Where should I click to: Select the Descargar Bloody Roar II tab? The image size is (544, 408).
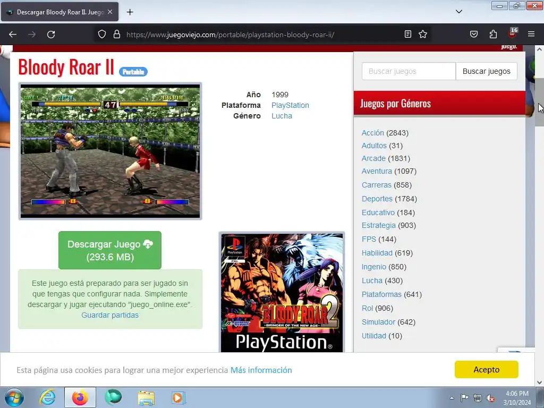(59, 12)
